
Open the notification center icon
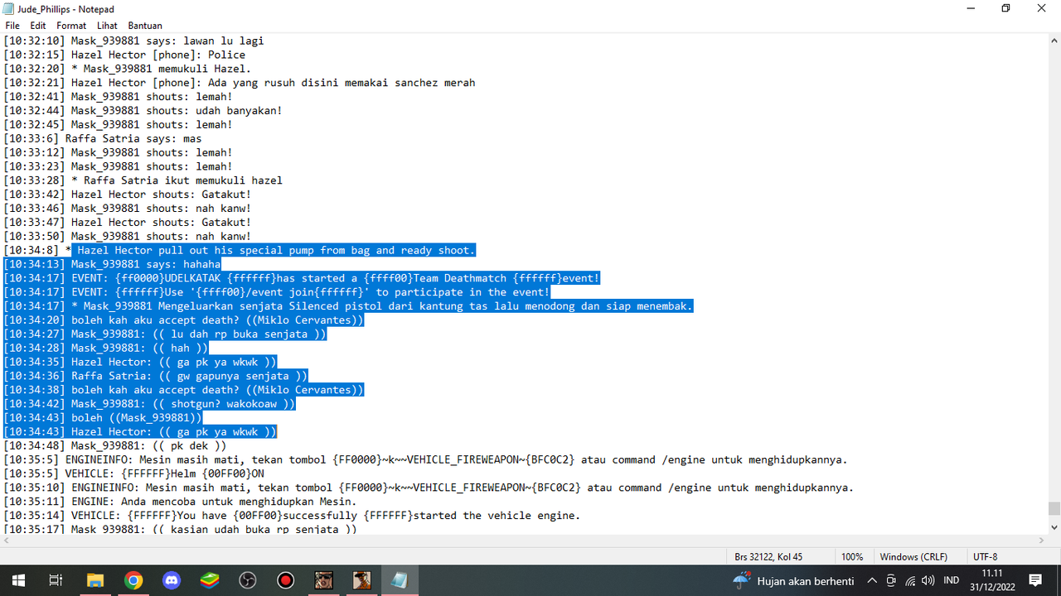point(1035,581)
